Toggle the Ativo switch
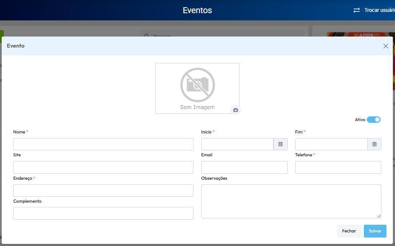This screenshot has height=246, width=395. [x=374, y=120]
